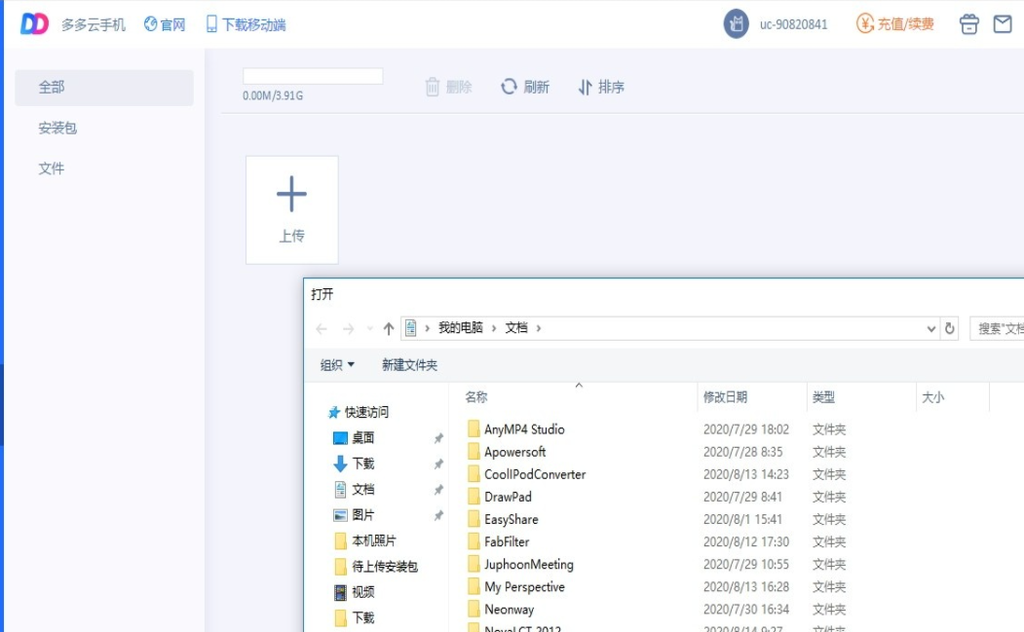Viewport: 1024px width, 632px height.
Task: Go forward in the open dialog
Action: tap(348, 328)
